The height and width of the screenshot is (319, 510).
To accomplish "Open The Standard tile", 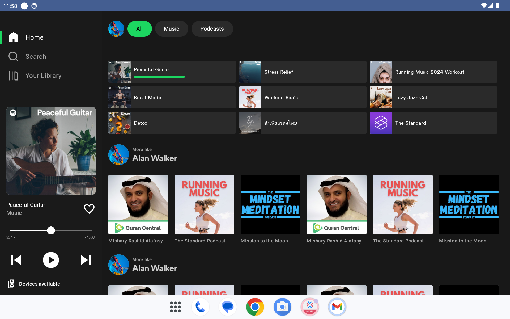I will 433,123.
